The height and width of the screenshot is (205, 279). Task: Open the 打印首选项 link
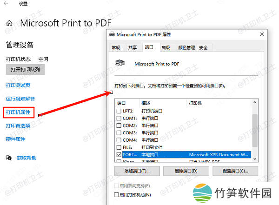coord(18,126)
